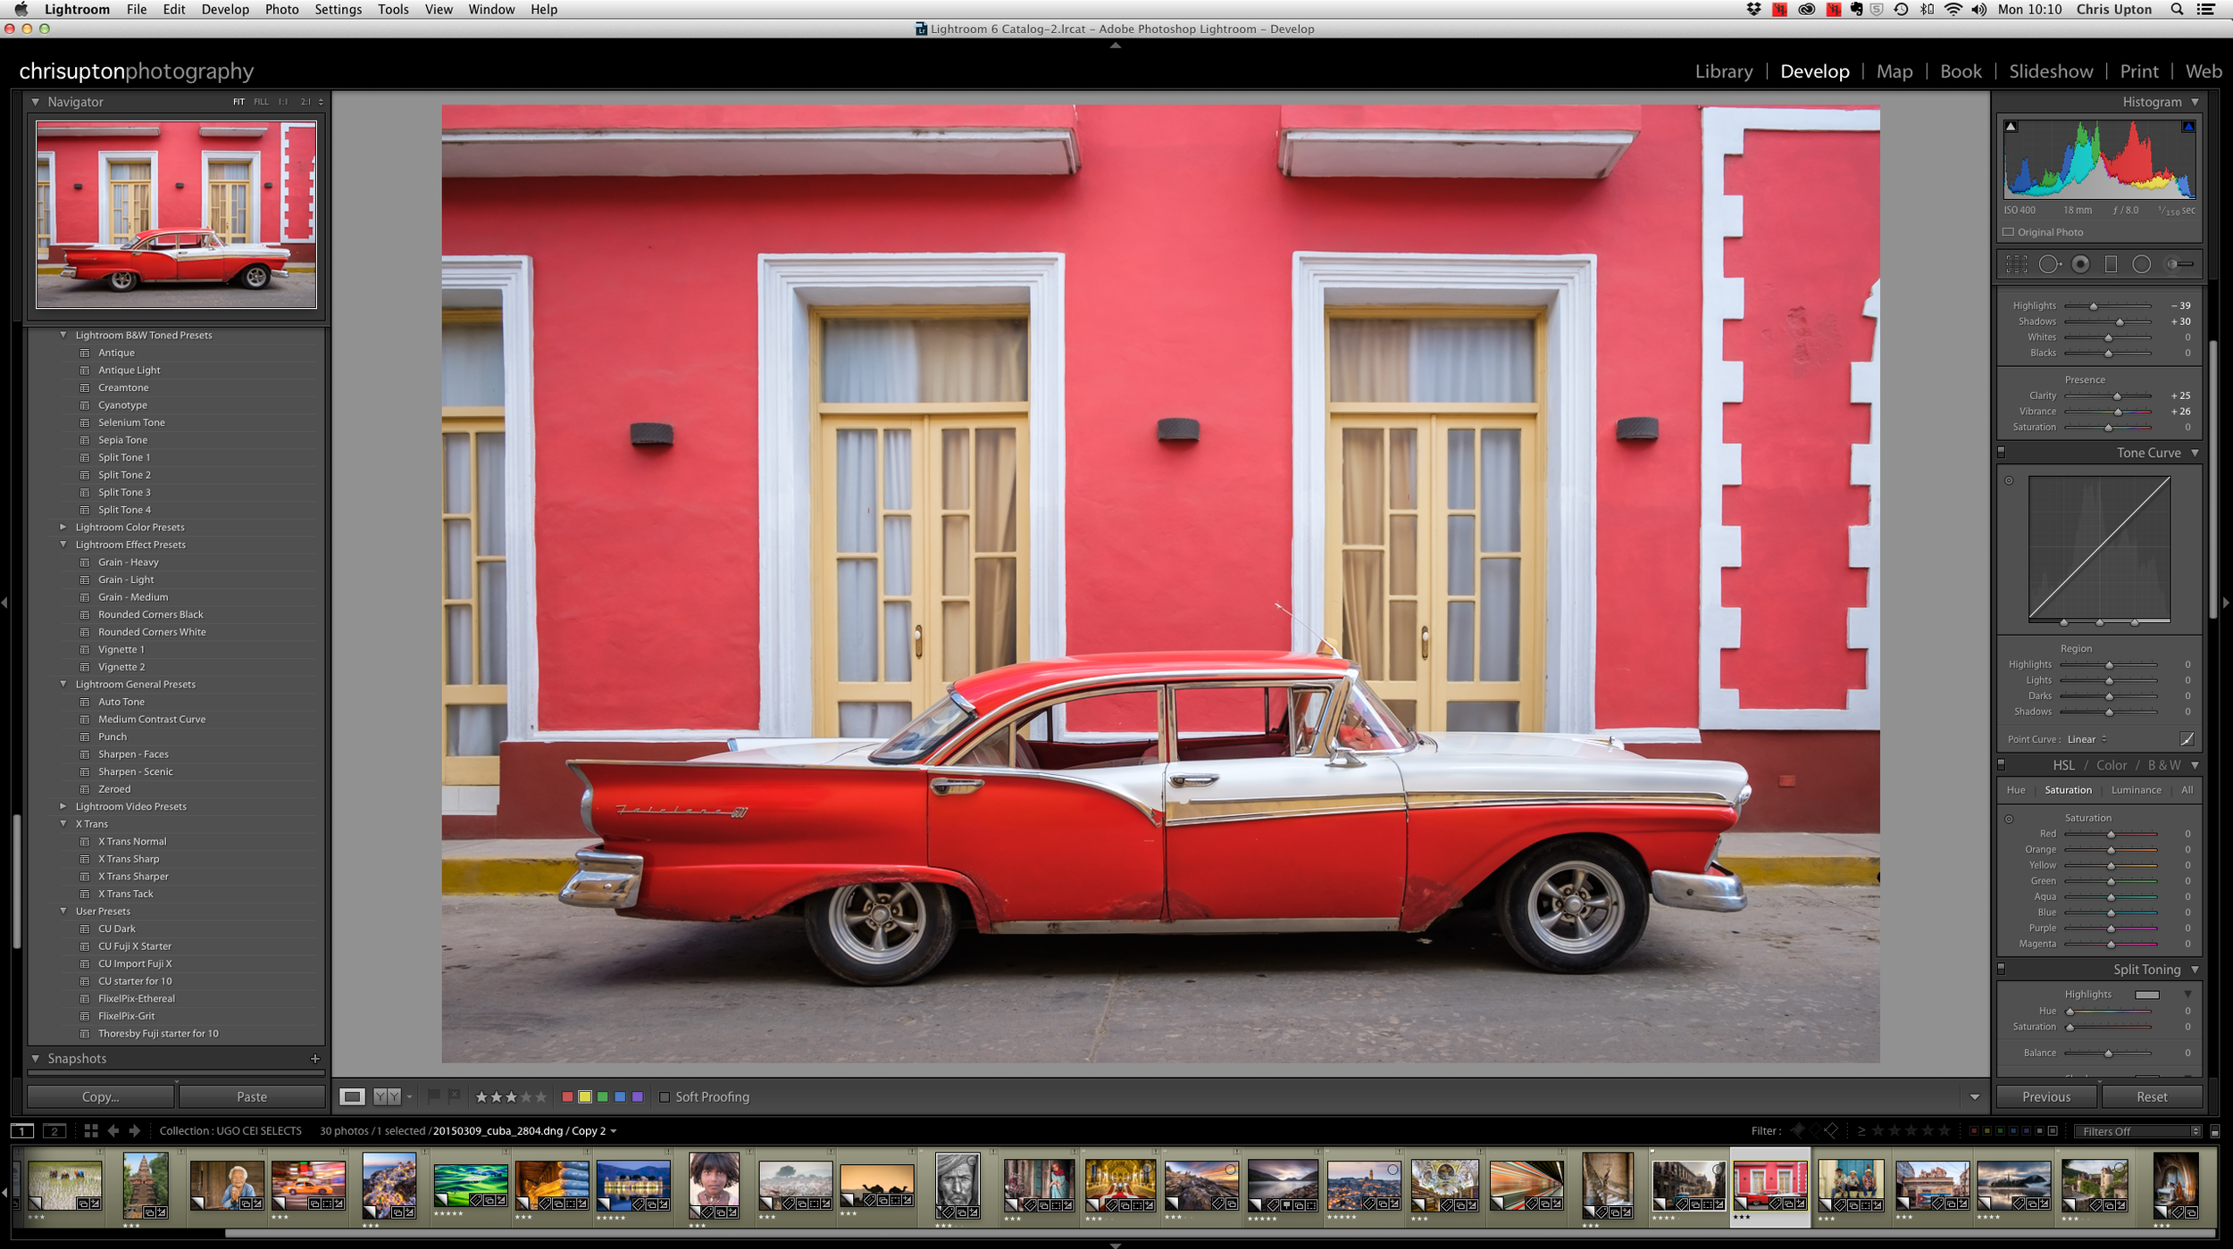Open the toolbar content dropdown arrow
The image size is (2233, 1249).
[1974, 1096]
